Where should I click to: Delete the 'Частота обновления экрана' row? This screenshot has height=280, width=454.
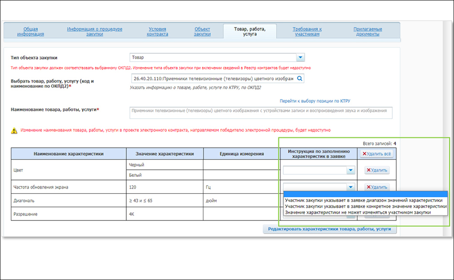376,187
